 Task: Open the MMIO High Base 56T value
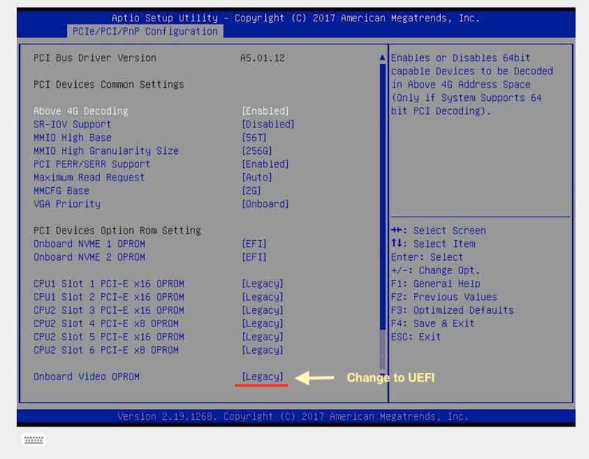click(254, 138)
